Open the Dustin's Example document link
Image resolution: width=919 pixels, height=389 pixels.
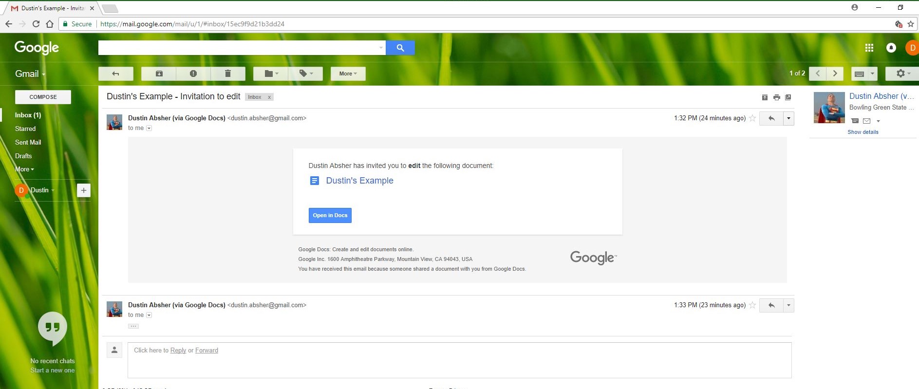[x=359, y=181]
